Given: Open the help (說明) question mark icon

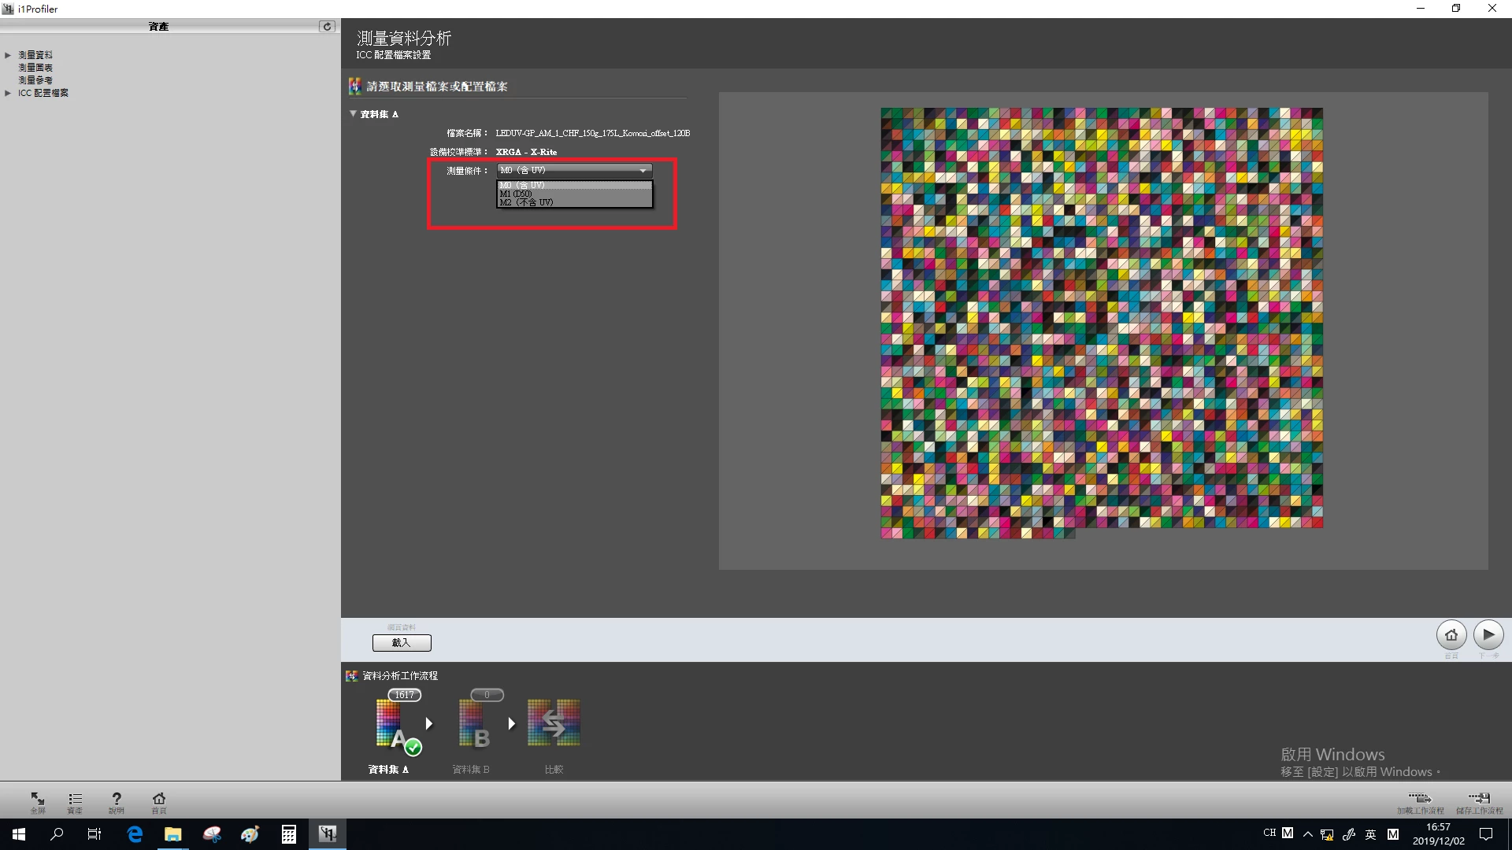Looking at the screenshot, I should click(x=117, y=799).
